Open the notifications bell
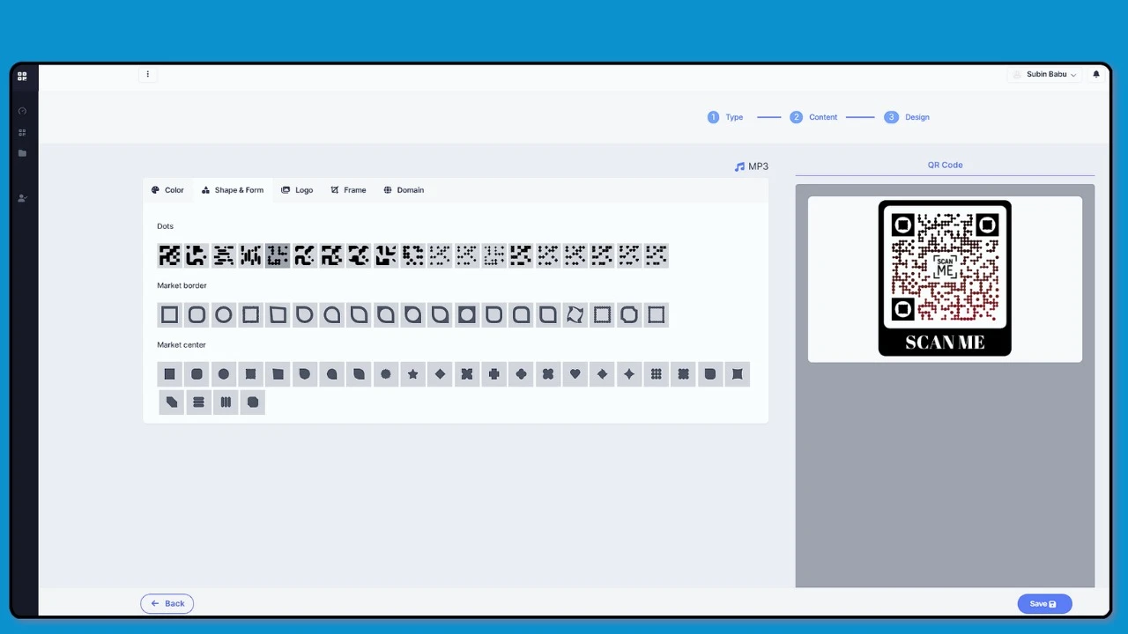Viewport: 1128px width, 634px height. [x=1096, y=74]
